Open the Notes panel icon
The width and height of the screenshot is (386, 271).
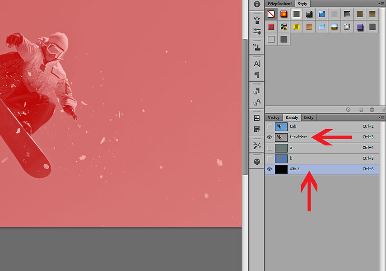[x=257, y=129]
